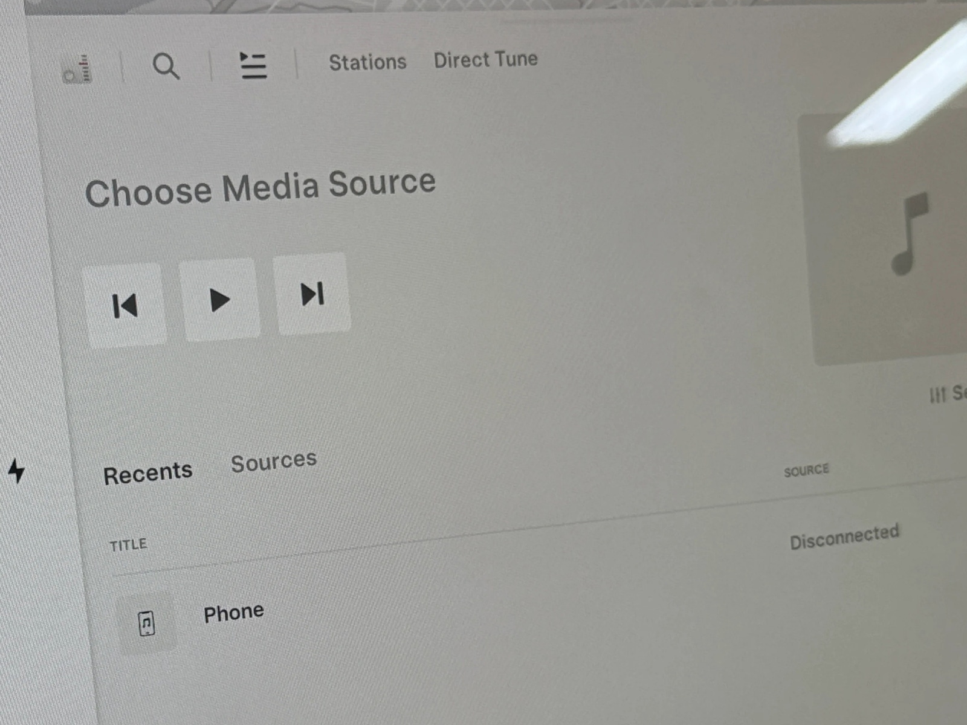Image resolution: width=967 pixels, height=725 pixels.
Task: Tap the search magnifier icon
Action: [x=166, y=66]
